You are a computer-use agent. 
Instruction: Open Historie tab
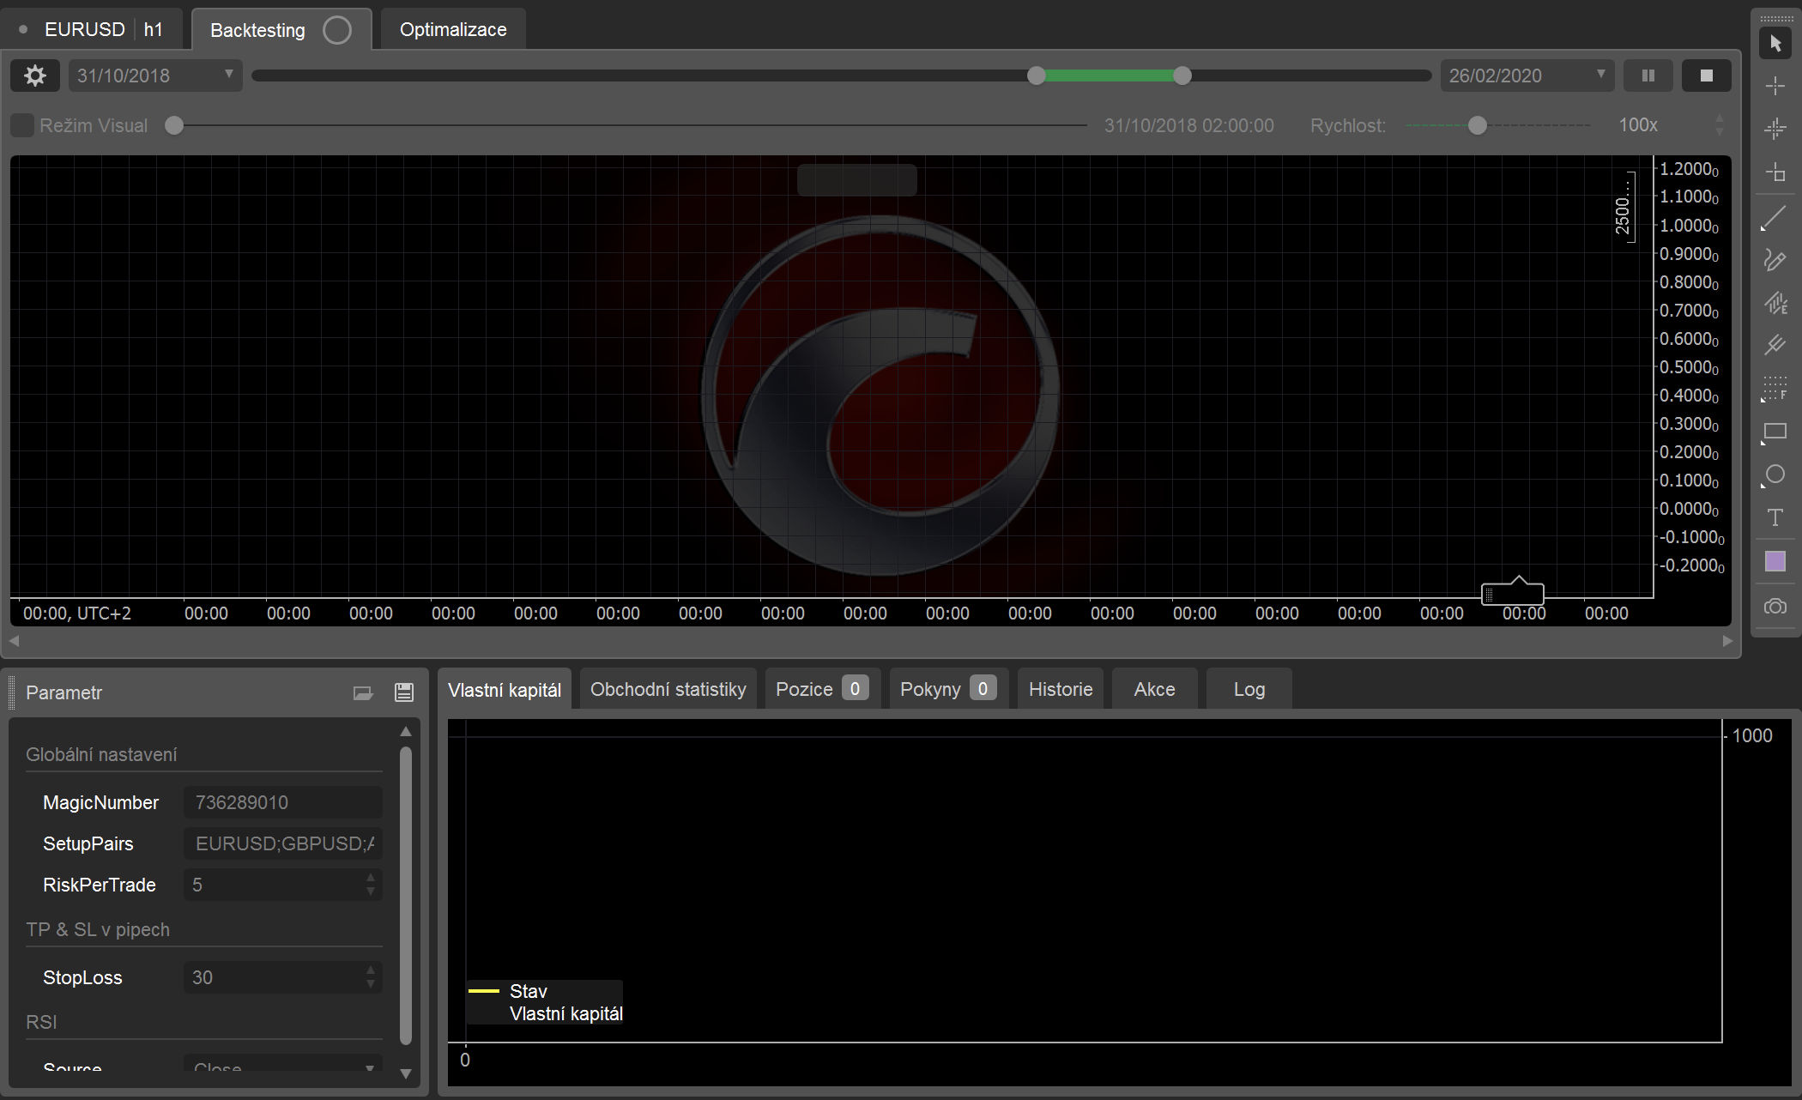1061,689
